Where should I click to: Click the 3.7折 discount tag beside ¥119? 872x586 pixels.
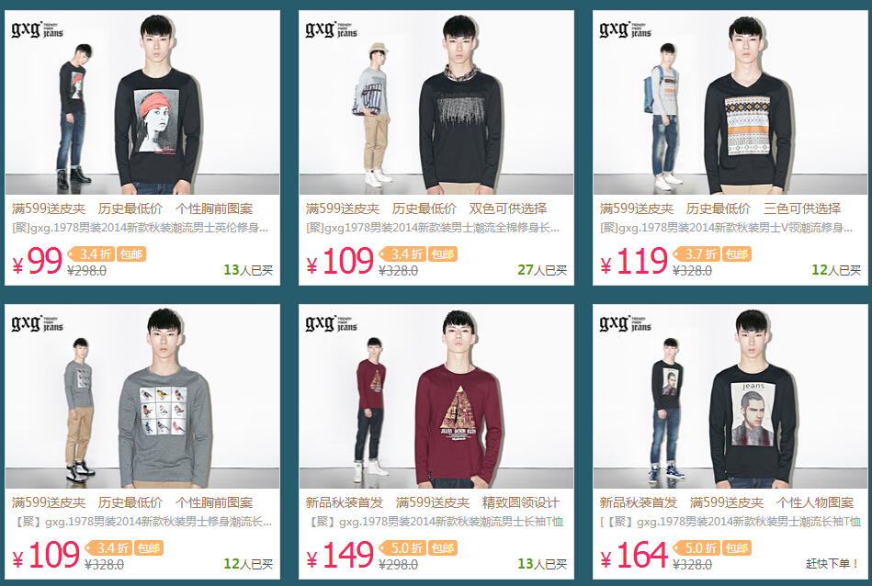coord(696,254)
